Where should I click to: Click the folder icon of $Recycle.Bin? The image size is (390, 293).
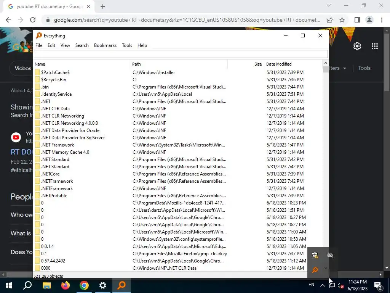[x=37, y=79]
